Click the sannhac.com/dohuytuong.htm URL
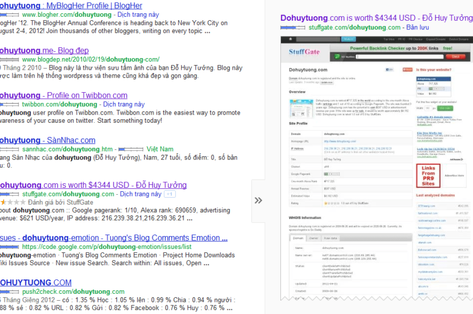 pos(67,149)
